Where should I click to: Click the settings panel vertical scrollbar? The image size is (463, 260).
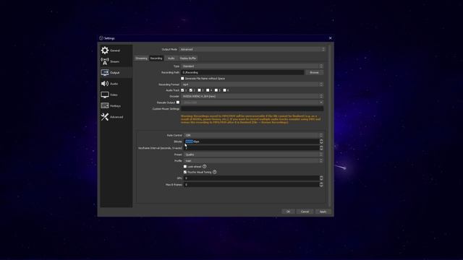(330, 125)
